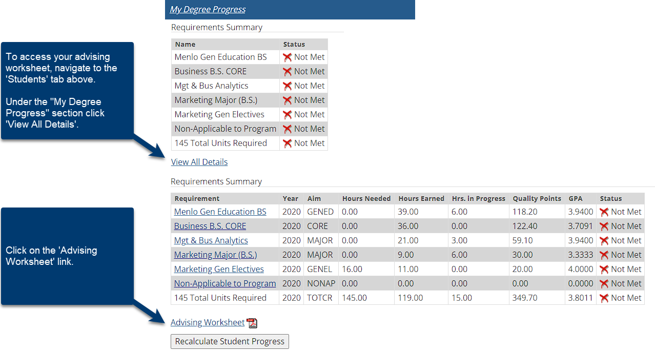The image size is (655, 352).
Task: Click the View All Details link
Action: 199,162
